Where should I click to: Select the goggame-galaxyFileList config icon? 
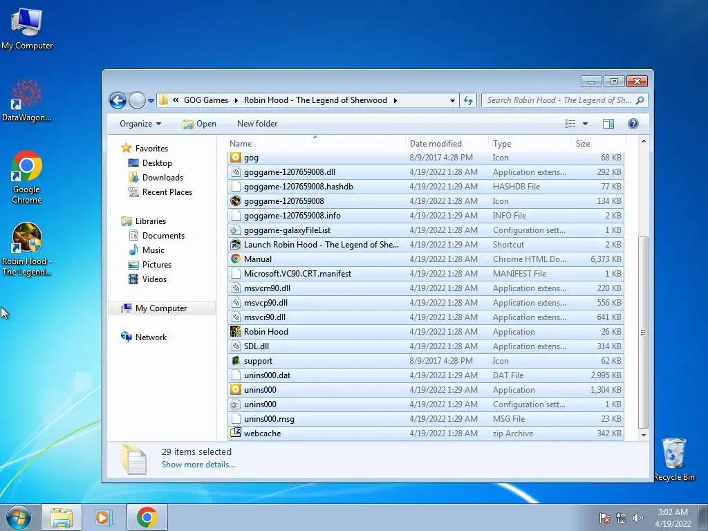(x=235, y=230)
